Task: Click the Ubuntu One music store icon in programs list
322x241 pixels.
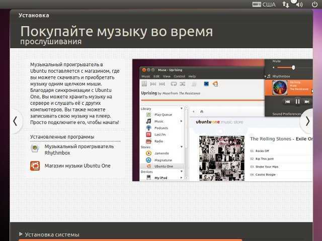Action: point(35,166)
